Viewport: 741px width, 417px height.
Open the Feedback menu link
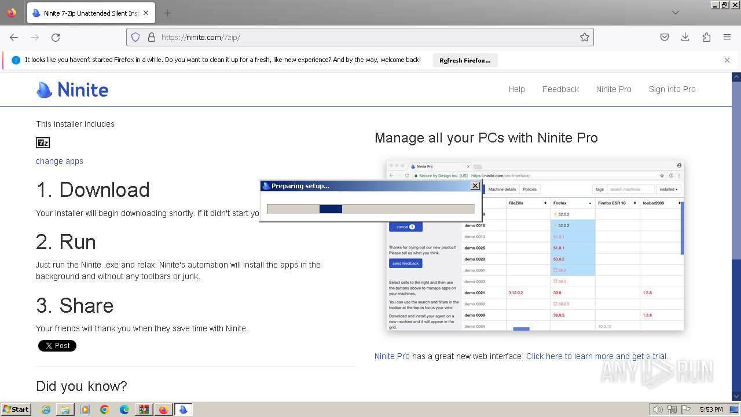(x=560, y=89)
